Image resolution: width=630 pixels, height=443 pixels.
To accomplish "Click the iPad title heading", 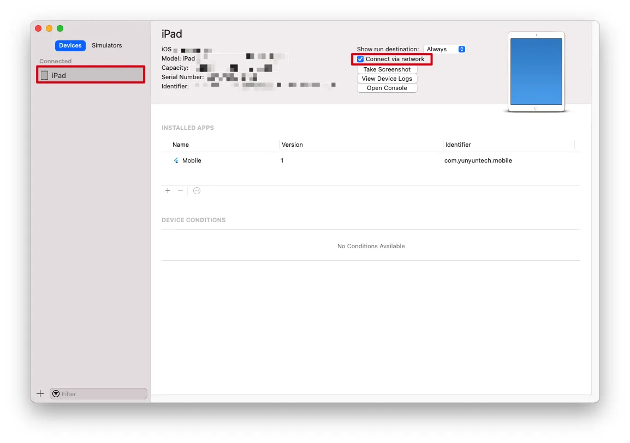I will pyautogui.click(x=171, y=34).
